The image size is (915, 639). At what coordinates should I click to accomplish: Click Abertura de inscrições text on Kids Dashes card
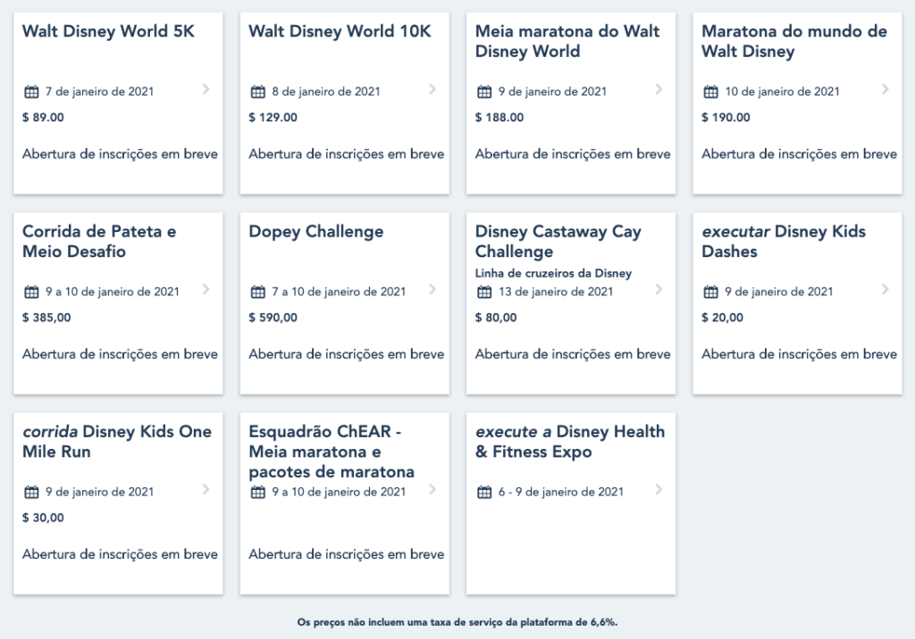pos(800,354)
